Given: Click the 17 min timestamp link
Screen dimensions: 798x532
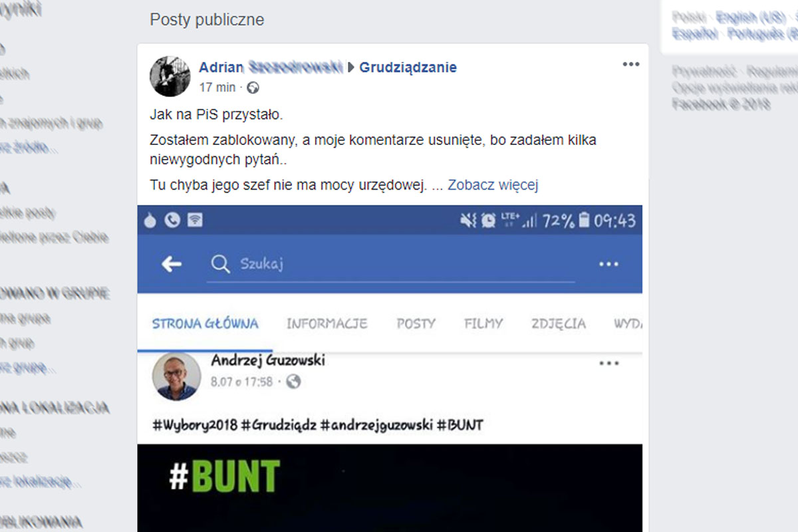Looking at the screenshot, I should [x=217, y=87].
